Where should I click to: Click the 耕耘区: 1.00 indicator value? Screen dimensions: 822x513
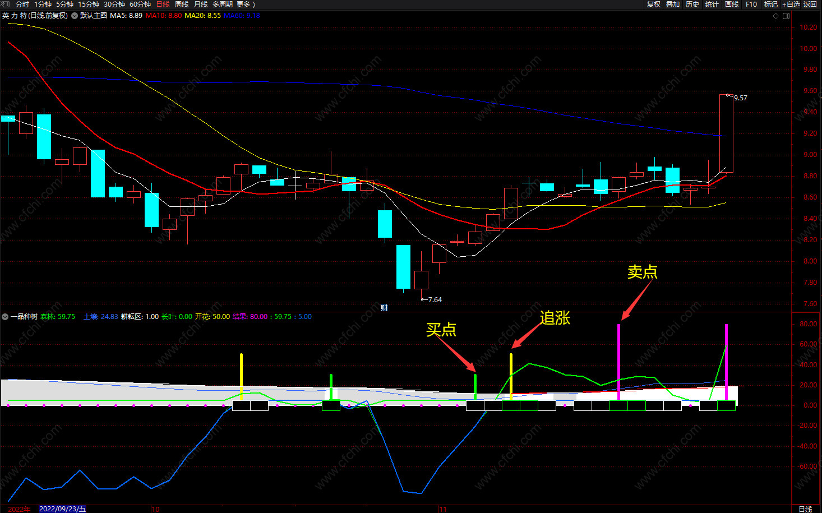point(140,317)
